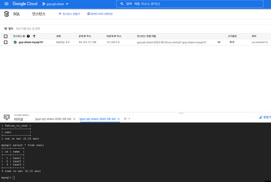Click the 인스턴스 연결 이름 column header

(147, 36)
